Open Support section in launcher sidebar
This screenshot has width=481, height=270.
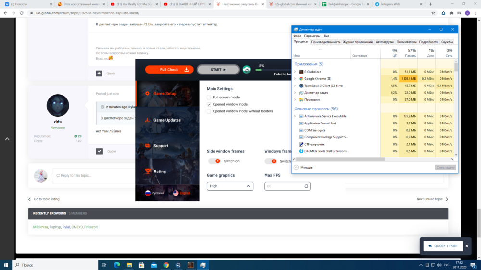[161, 146]
